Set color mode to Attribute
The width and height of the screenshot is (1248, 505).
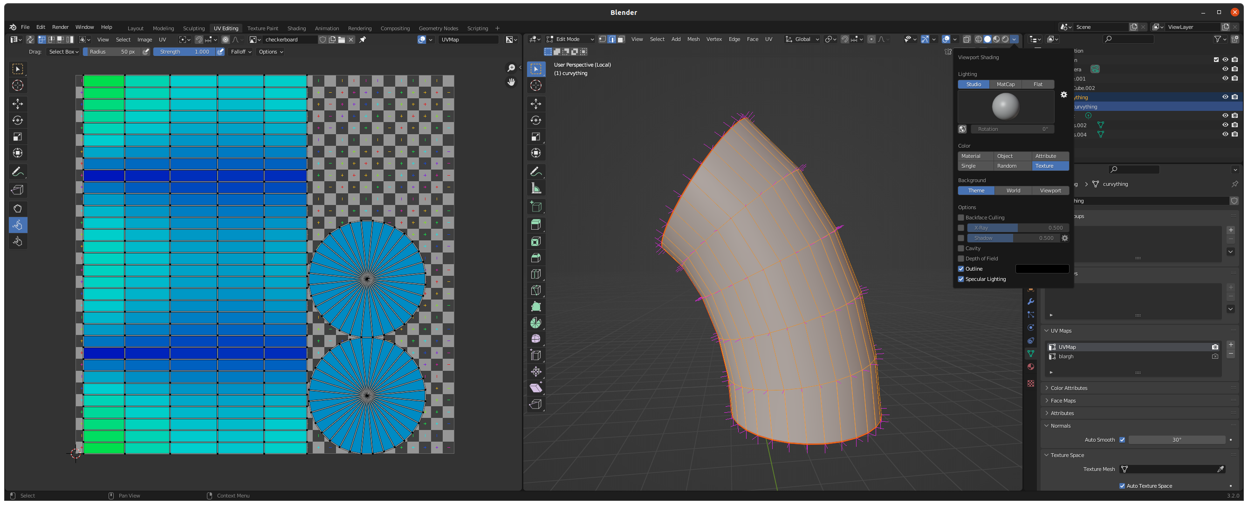coord(1045,157)
